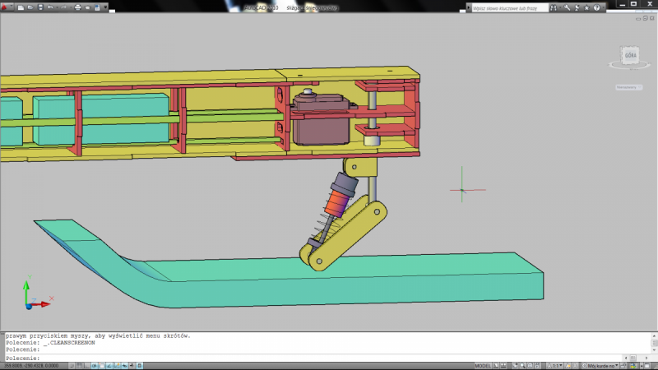This screenshot has width=658, height=370.
Task: Click the Undo arrow icon
Action: [x=51, y=7]
